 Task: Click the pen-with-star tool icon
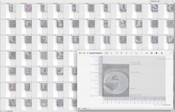[x=146, y=53]
